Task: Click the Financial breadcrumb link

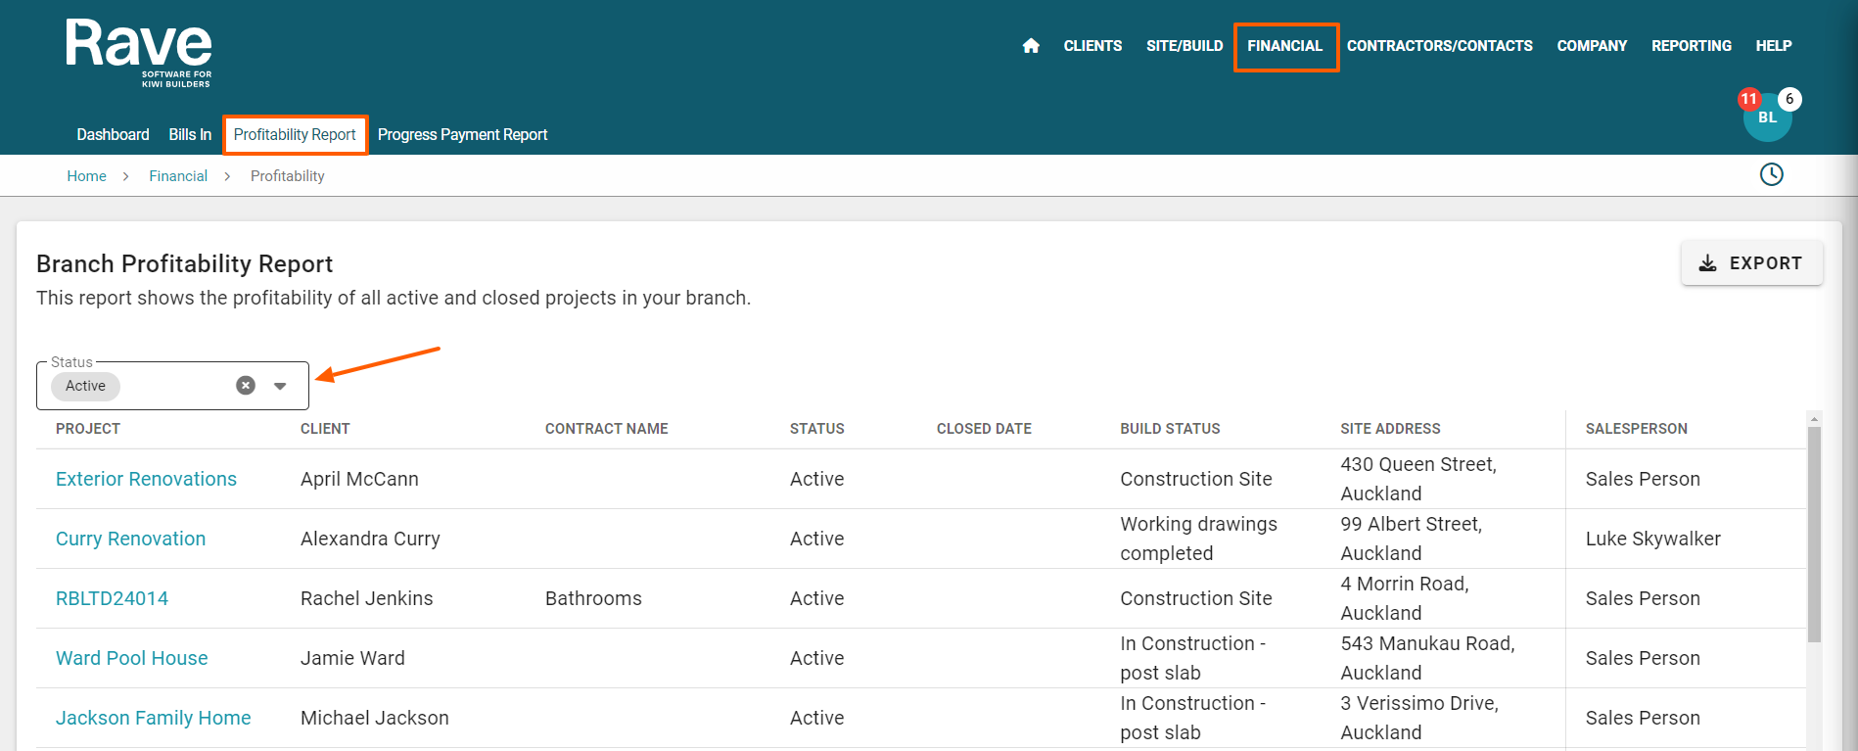Action: (x=178, y=176)
